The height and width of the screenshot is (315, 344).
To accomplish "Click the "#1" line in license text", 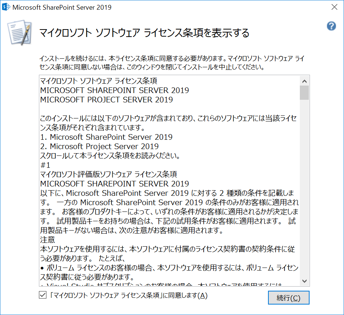I will [45, 165].
